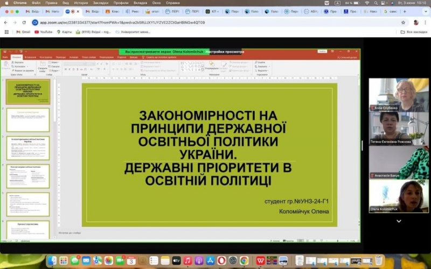Bookmark this page with the star icon
Image resolution: width=431 pixels, height=269 pixels.
click(x=403, y=23)
